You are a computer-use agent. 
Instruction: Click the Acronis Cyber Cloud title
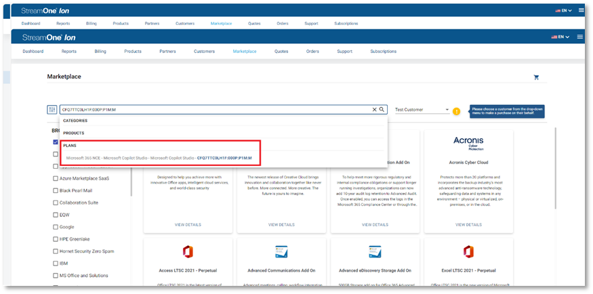click(x=468, y=163)
